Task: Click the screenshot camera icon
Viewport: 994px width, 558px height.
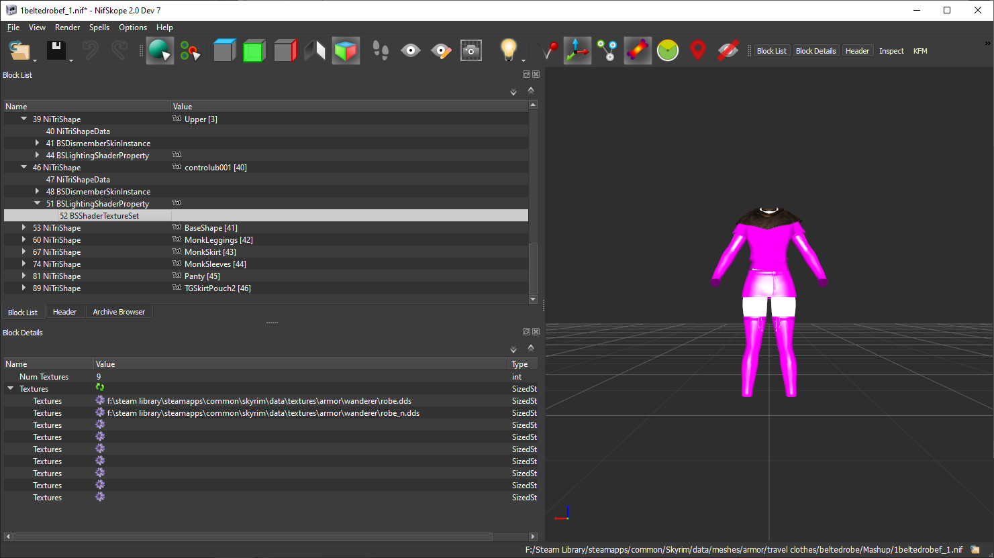Action: 471,51
